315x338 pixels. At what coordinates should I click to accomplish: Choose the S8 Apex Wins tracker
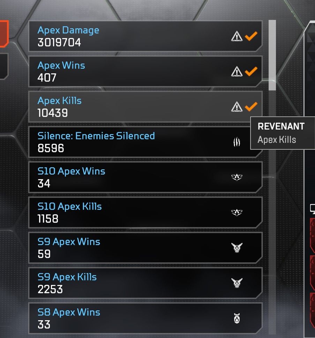[145, 318]
